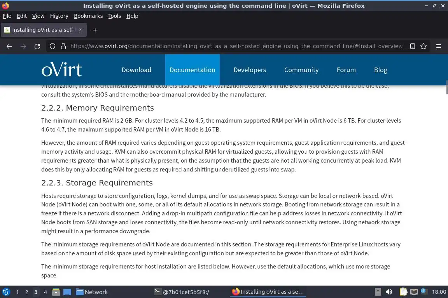
Task: Open a new tab with plus button
Action: [x=95, y=30]
